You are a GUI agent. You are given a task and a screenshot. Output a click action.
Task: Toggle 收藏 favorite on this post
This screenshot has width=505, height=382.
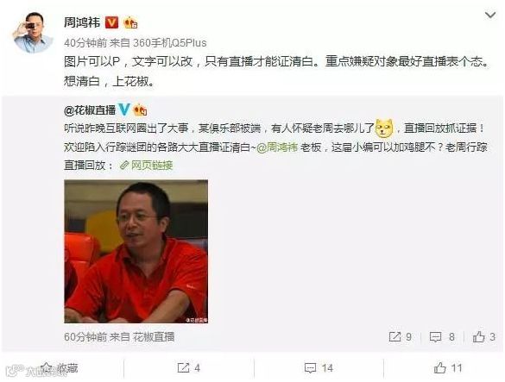[60, 368]
